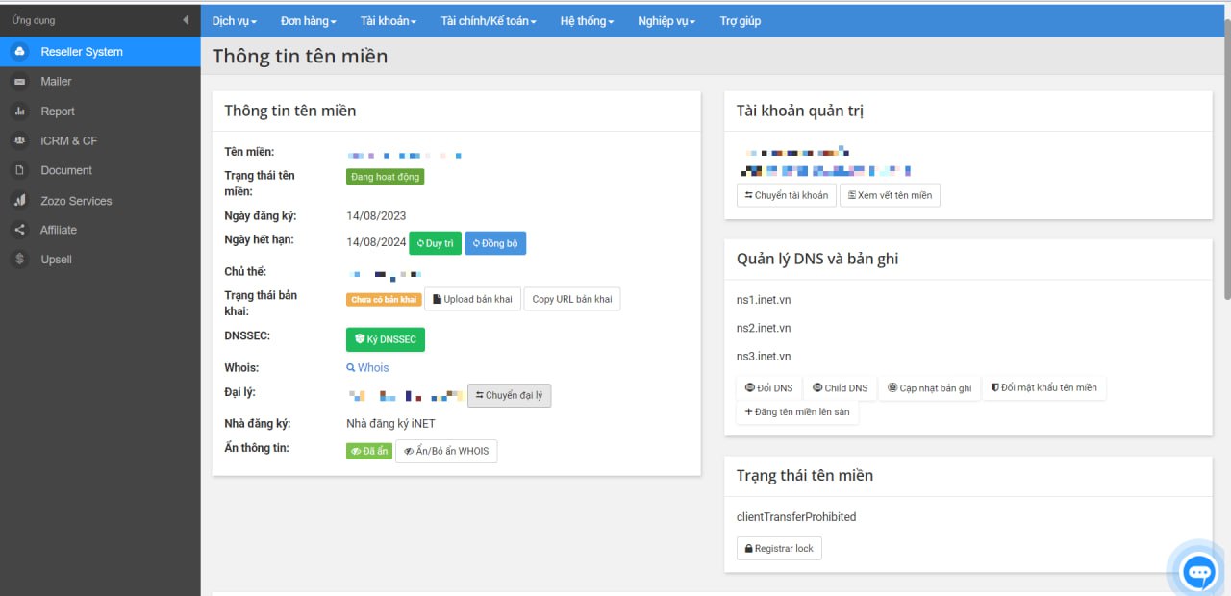The image size is (1231, 596).
Task: Toggle Ẩn/Bỏ ẩn WHOIS visibility
Action: (446, 451)
